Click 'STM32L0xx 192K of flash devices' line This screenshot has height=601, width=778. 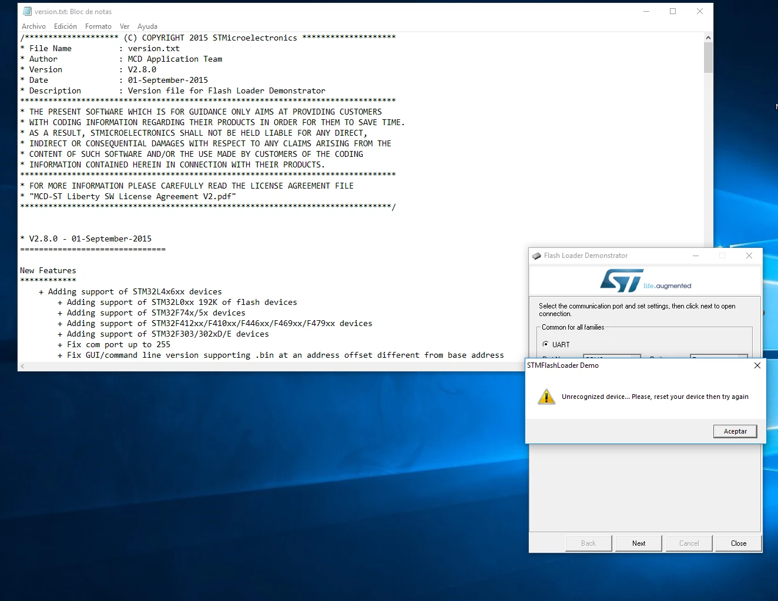pyautogui.click(x=177, y=302)
